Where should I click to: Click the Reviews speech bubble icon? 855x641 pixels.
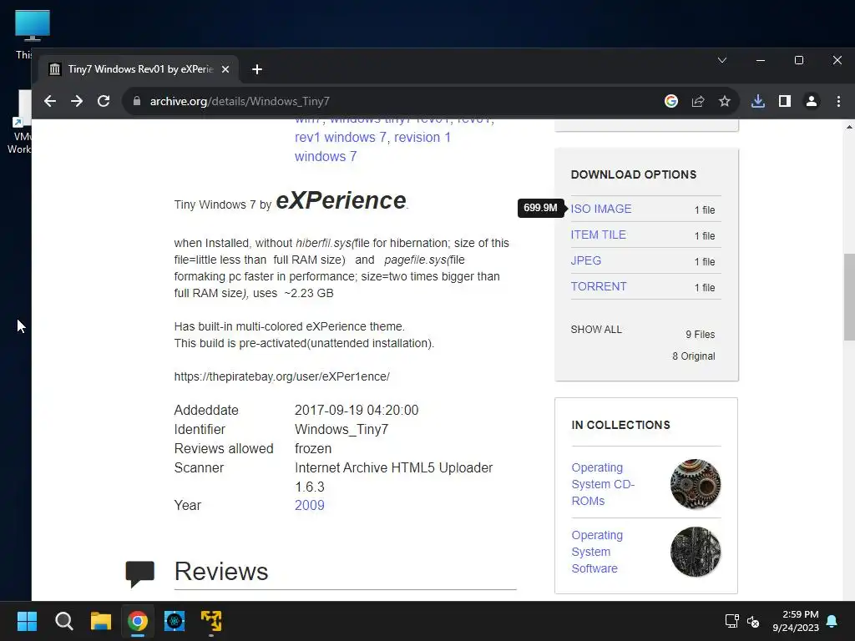(x=139, y=574)
